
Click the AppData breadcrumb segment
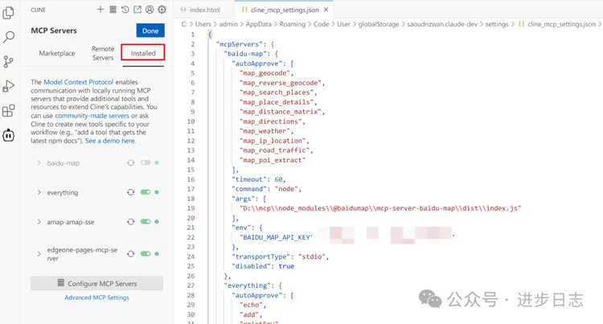[x=258, y=24]
